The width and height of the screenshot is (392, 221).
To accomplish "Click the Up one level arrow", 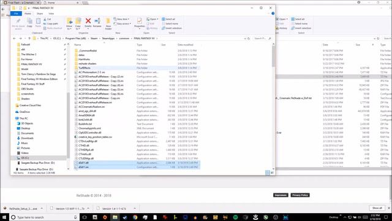I will pyautogui.click(x=29, y=38).
